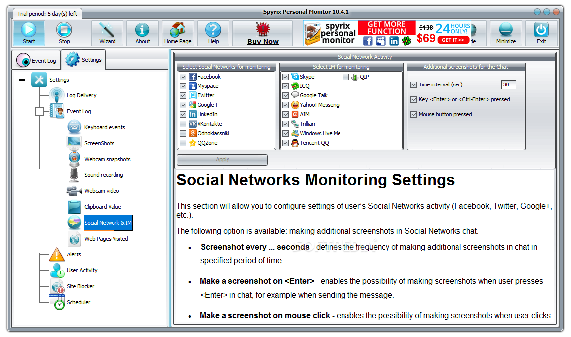Image resolution: width=571 pixels, height=337 pixels.
Task: Click the Scheduler calendar icon
Action: (x=57, y=302)
